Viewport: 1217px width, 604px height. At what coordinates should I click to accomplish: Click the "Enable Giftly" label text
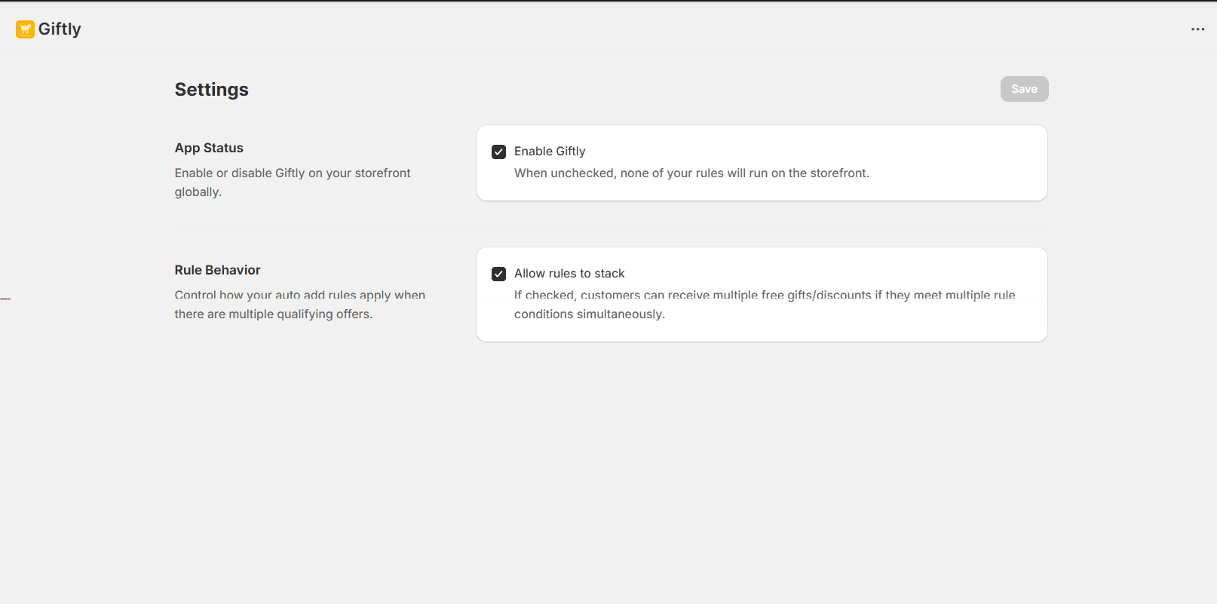[549, 152]
